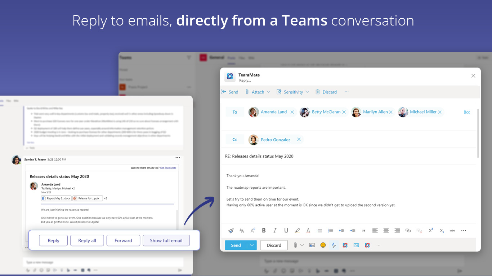492x276 pixels.
Task: Expand the Attach chevron in top bar
Action: click(x=268, y=92)
